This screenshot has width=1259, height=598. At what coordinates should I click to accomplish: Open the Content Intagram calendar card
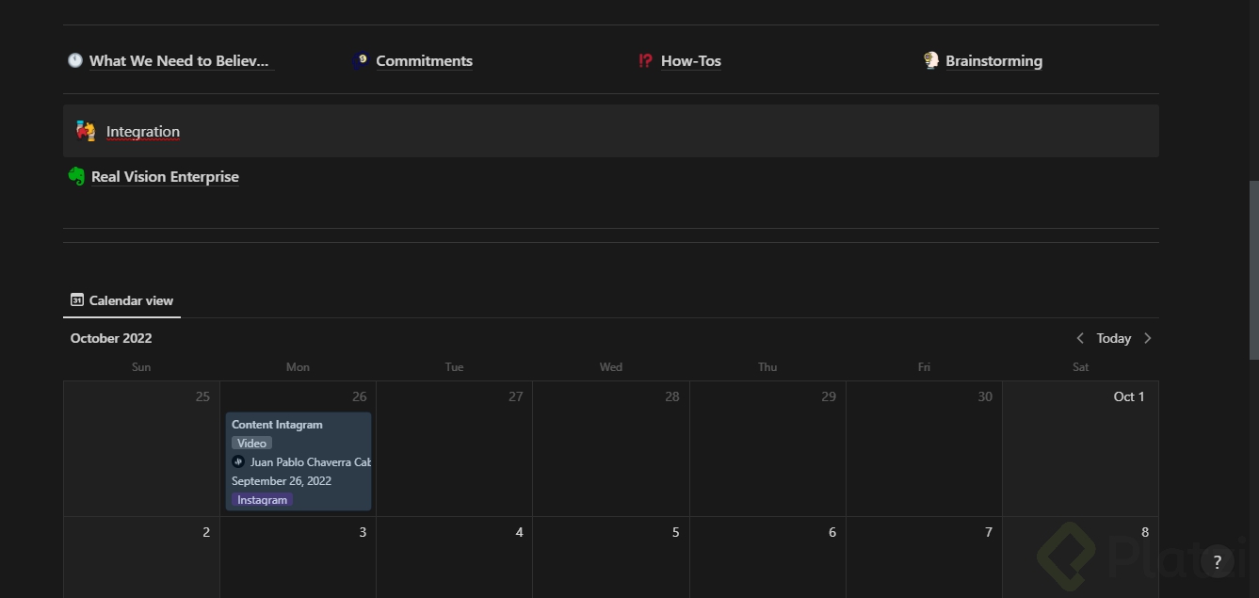pyautogui.click(x=277, y=425)
